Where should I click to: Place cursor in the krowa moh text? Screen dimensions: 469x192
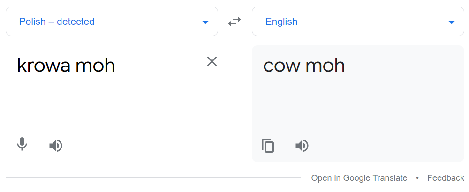coord(66,65)
